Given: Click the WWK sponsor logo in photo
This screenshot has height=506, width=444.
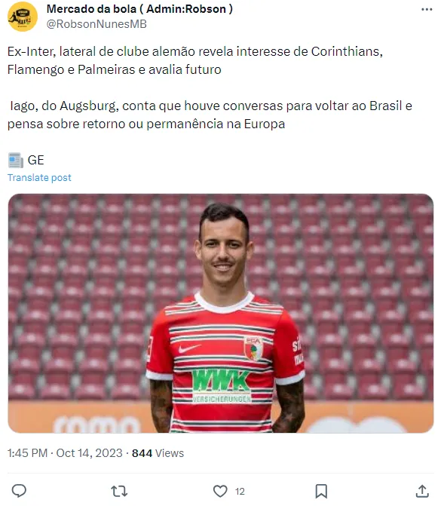Looking at the screenshot, I should click(x=222, y=386).
